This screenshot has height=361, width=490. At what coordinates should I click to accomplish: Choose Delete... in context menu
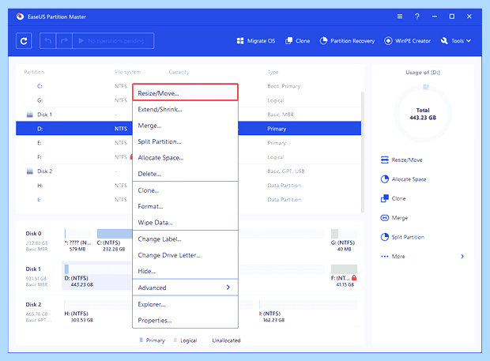[x=185, y=174]
